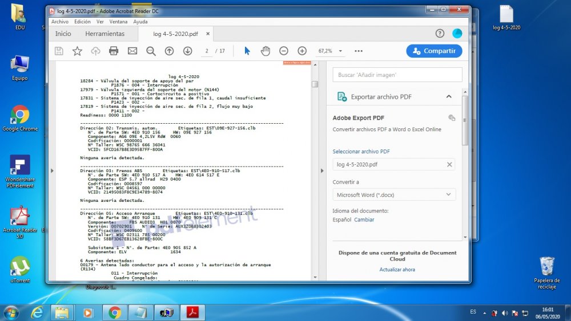This screenshot has width=571, height=321.
Task: Click the Buscar 'Añadir imagen' search box
Action: click(x=397, y=75)
